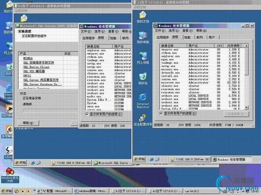This screenshot has width=261, height=195.
Task: Click scroll up arrow in VM a process list
Action: (x=247, y=46)
